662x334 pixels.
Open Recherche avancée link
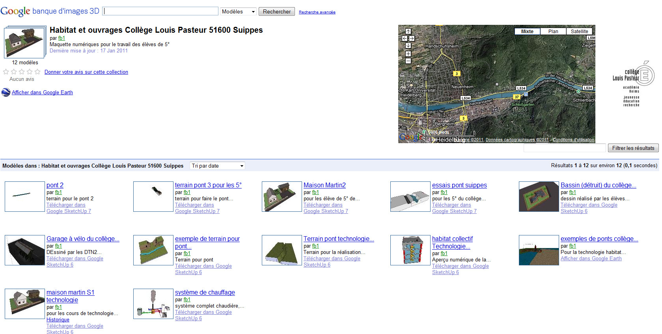317,12
